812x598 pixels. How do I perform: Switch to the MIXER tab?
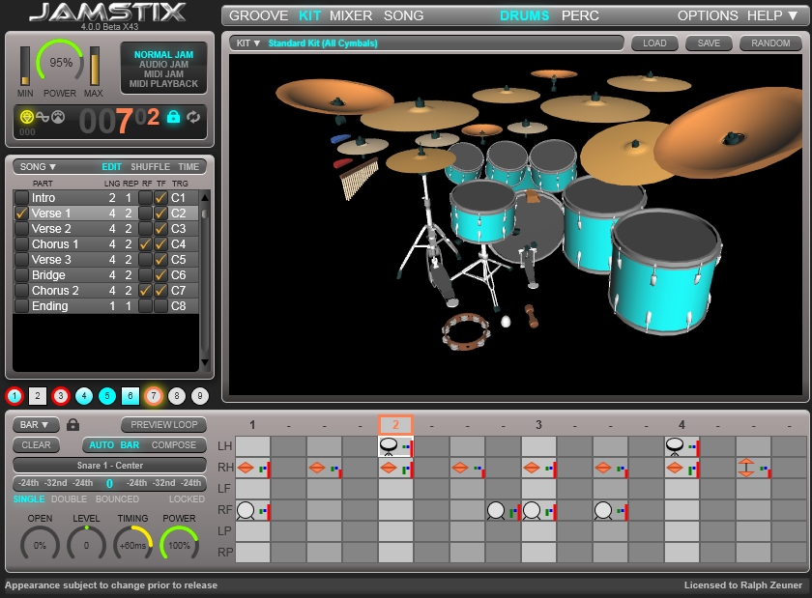click(x=351, y=15)
